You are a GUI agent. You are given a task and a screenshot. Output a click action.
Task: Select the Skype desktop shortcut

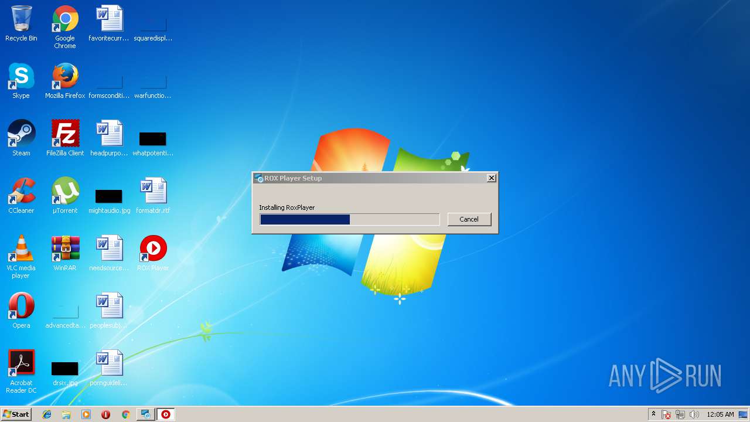point(21,81)
